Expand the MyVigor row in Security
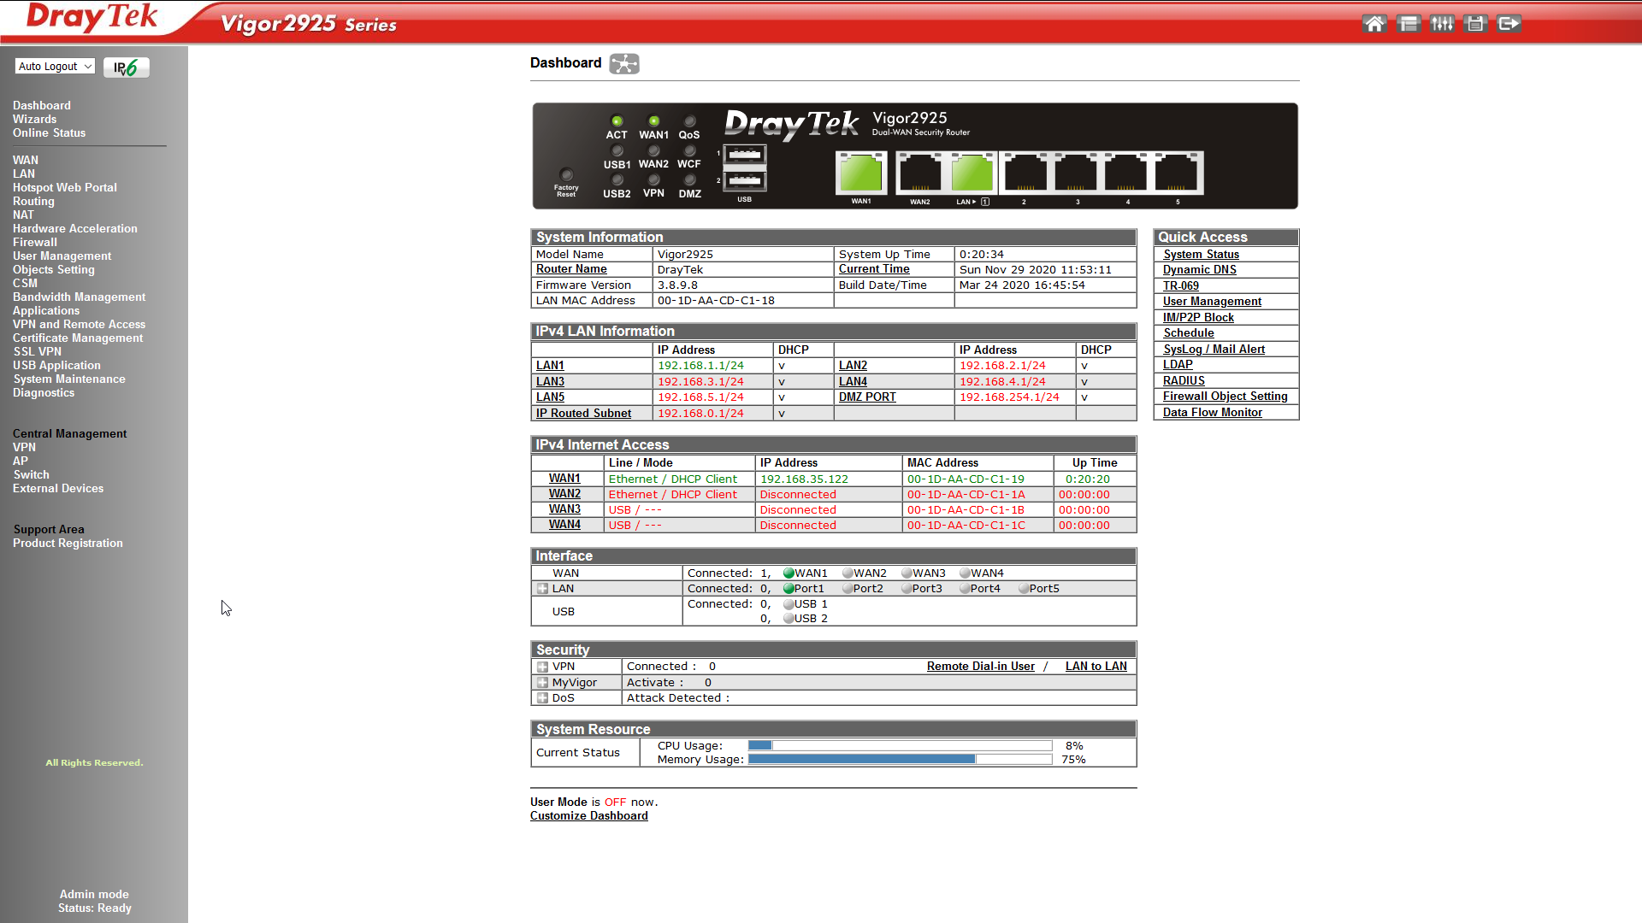The height and width of the screenshot is (923, 1642). click(542, 683)
